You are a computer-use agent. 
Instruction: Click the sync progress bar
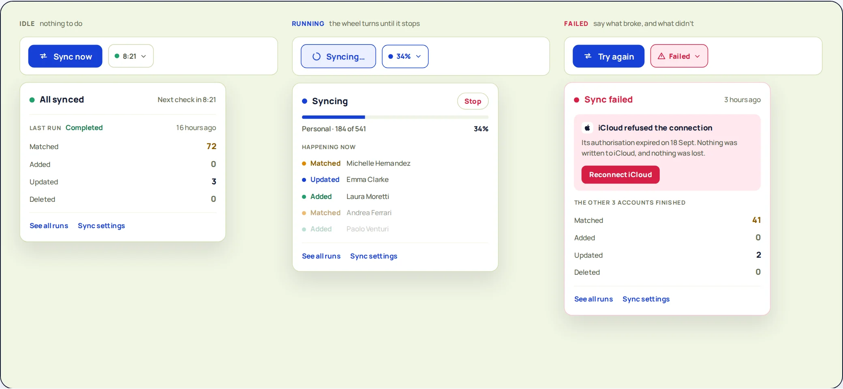pos(395,117)
